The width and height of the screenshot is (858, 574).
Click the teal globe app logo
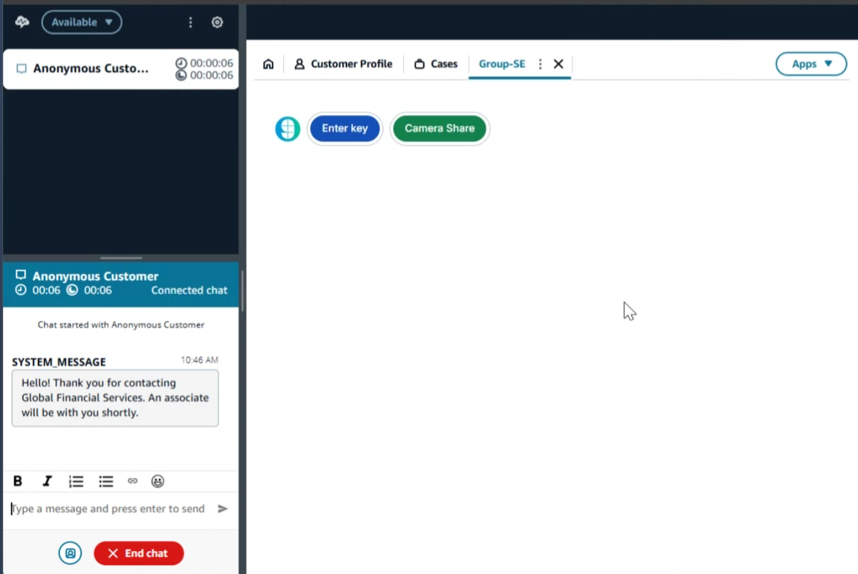[x=288, y=129]
